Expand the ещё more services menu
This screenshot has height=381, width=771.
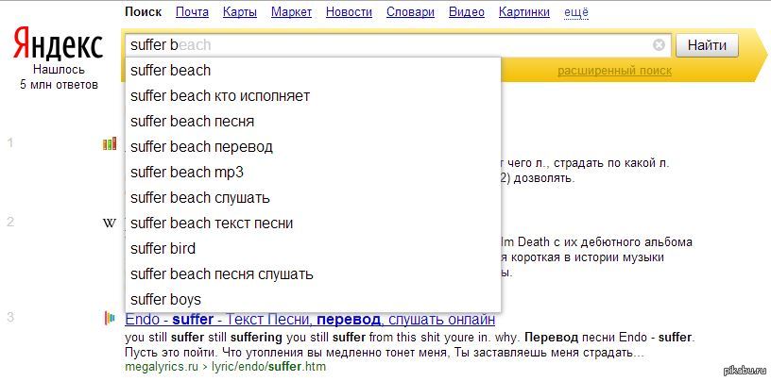pyautogui.click(x=575, y=12)
